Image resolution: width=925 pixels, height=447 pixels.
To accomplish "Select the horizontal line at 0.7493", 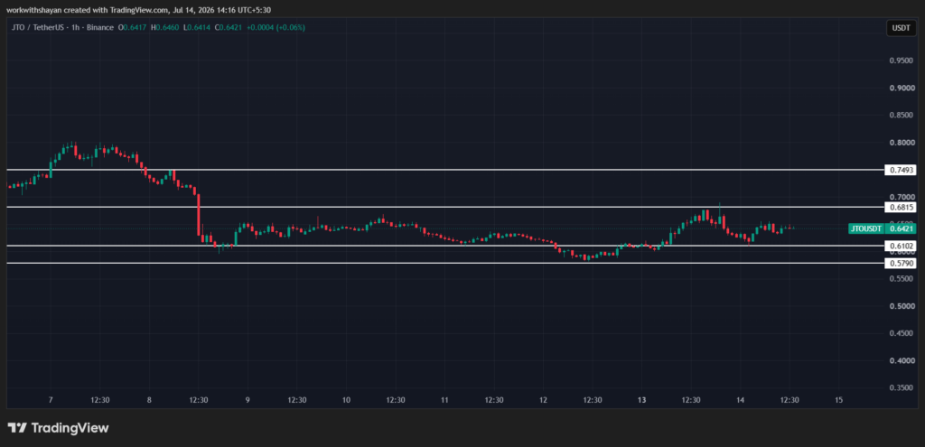I will pyautogui.click(x=445, y=170).
